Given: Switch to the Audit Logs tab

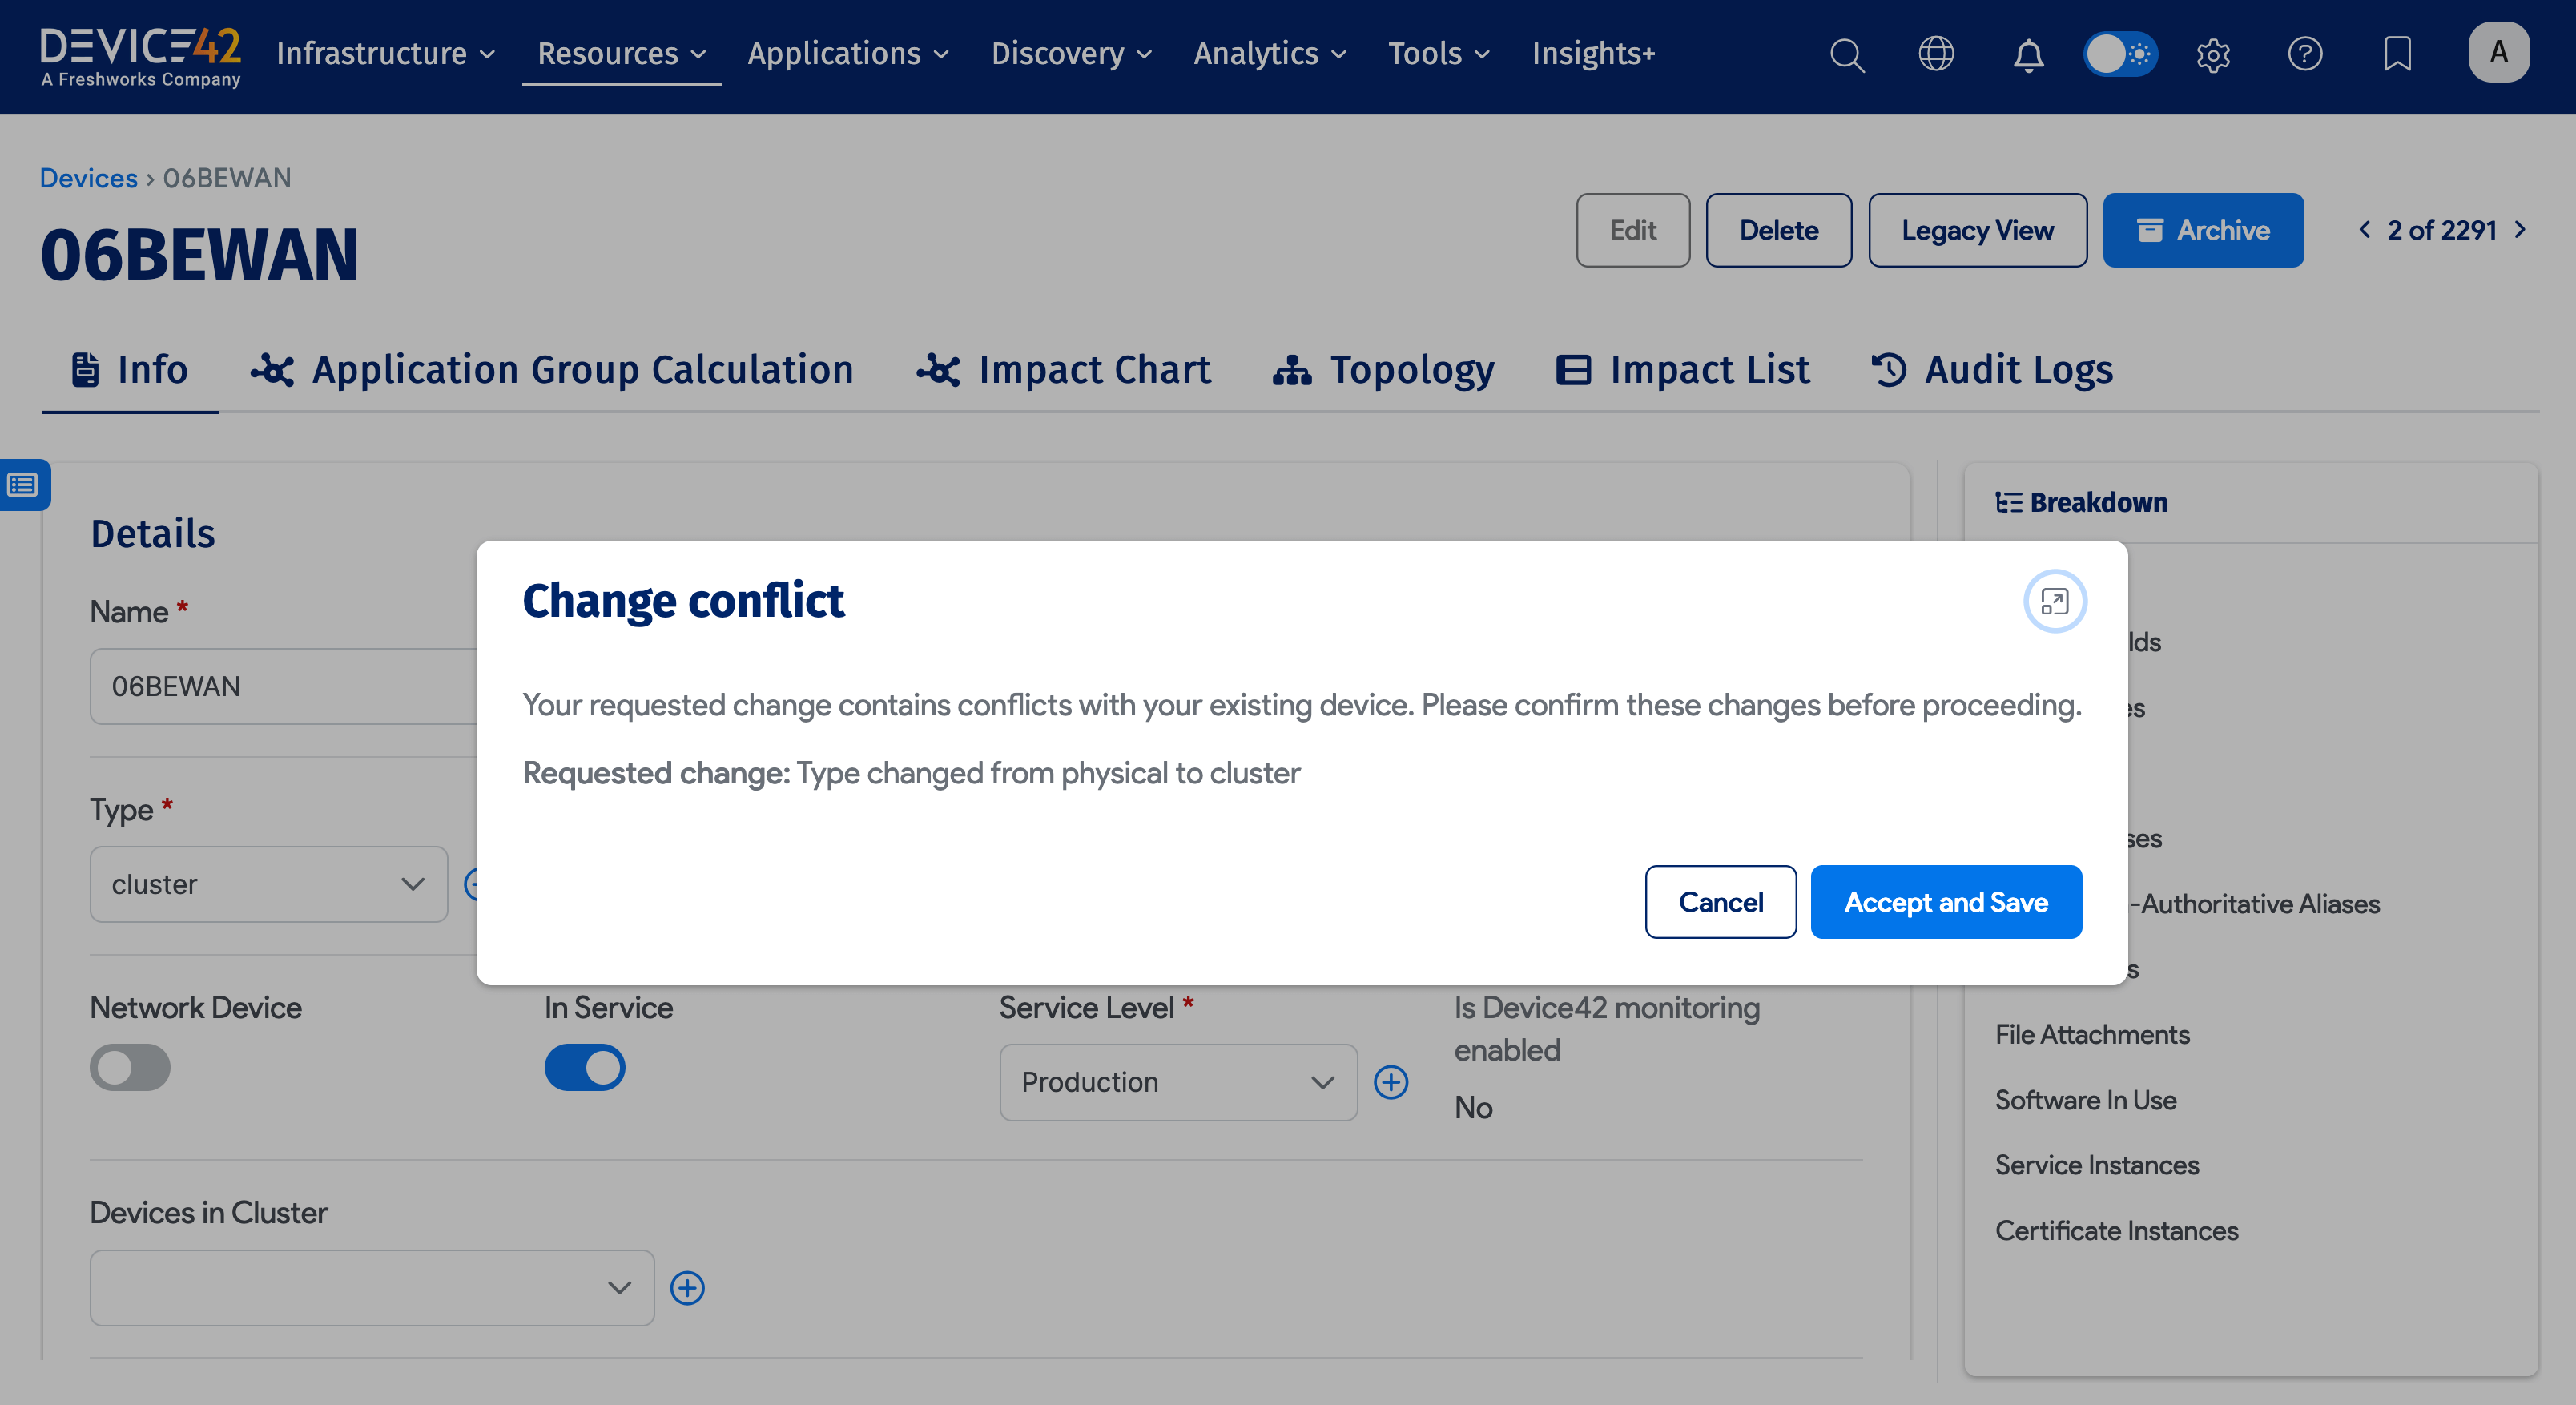Looking at the screenshot, I should pos(1992,370).
